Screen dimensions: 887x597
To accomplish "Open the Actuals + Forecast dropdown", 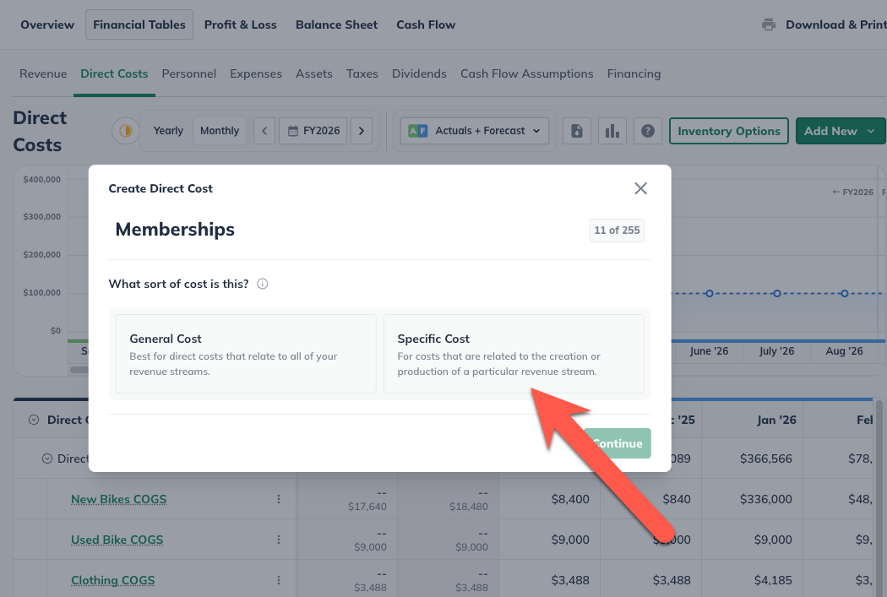I will (474, 131).
